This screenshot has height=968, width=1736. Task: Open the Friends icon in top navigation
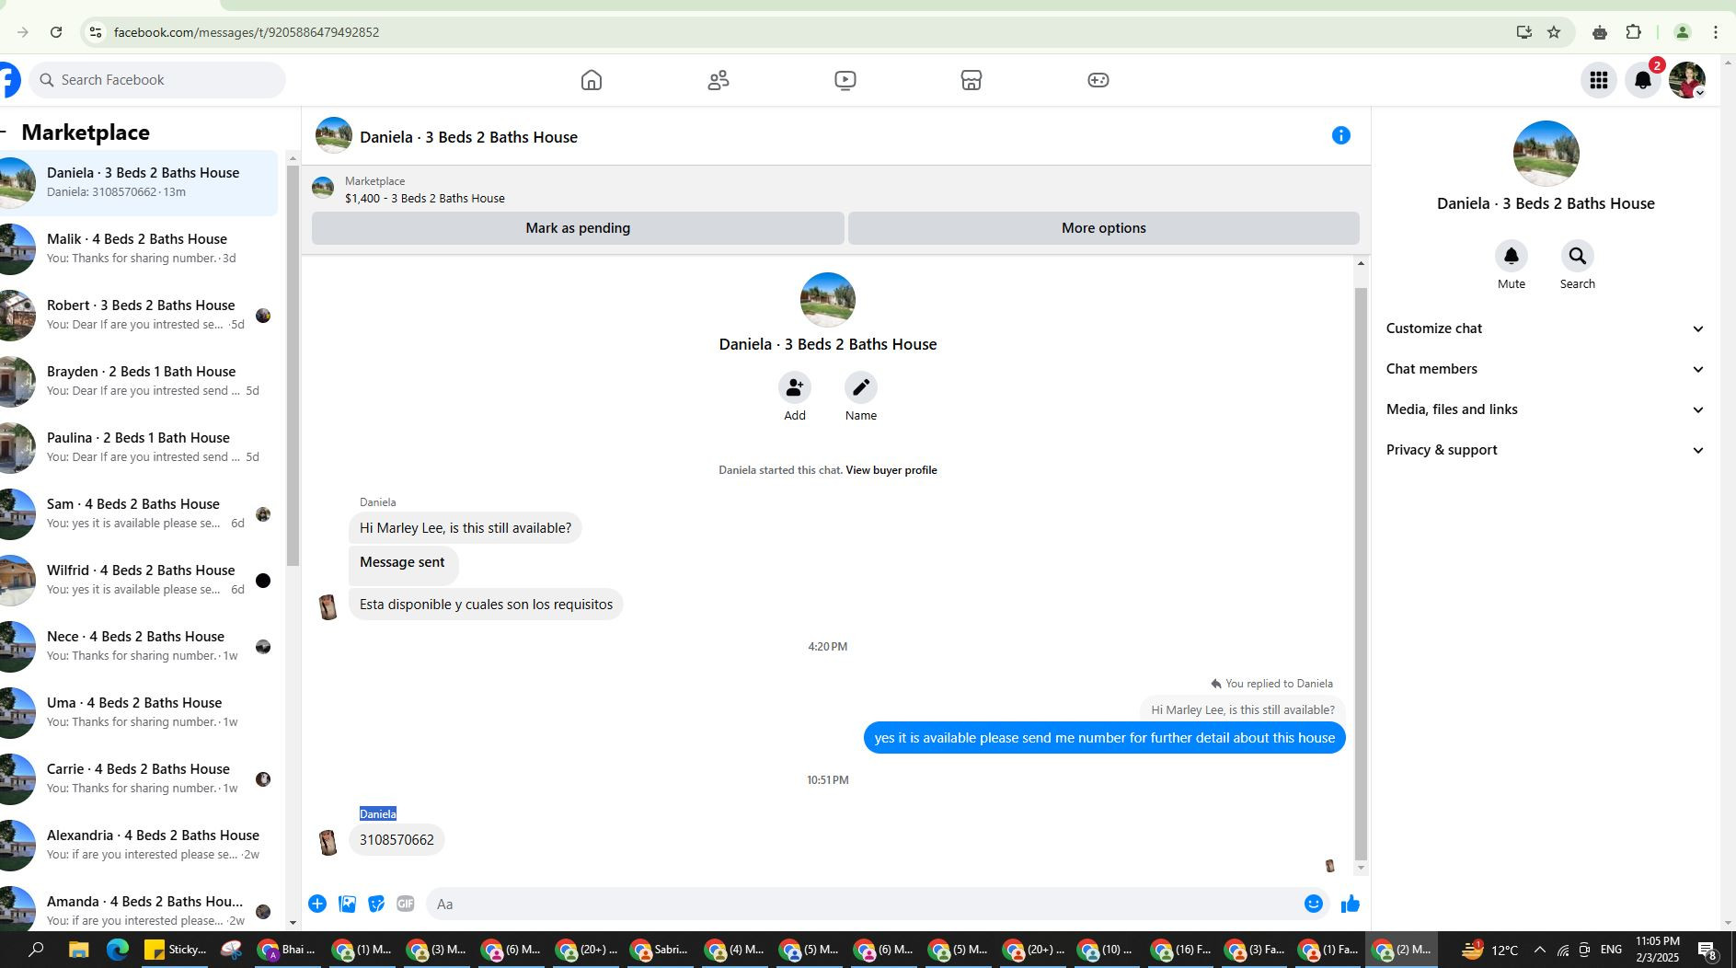(x=719, y=80)
